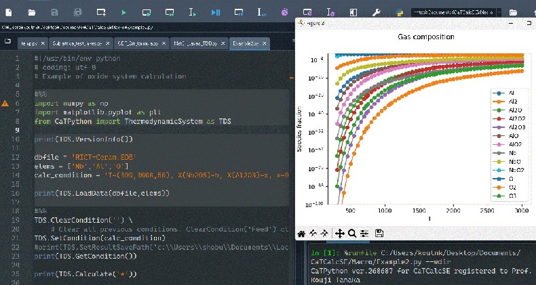Switch to the second editor tab
Screen dimensions: 536x285
point(77,43)
